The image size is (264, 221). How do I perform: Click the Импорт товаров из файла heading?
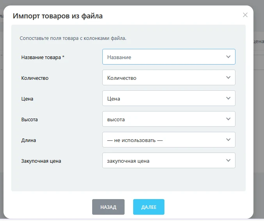pyautogui.click(x=58, y=16)
